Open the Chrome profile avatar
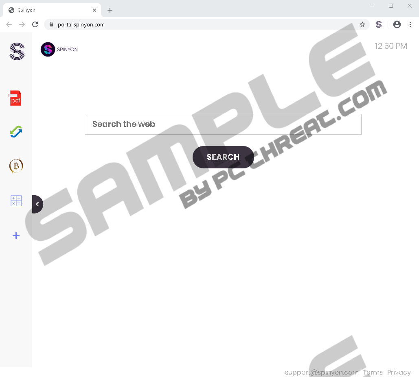 tap(397, 24)
